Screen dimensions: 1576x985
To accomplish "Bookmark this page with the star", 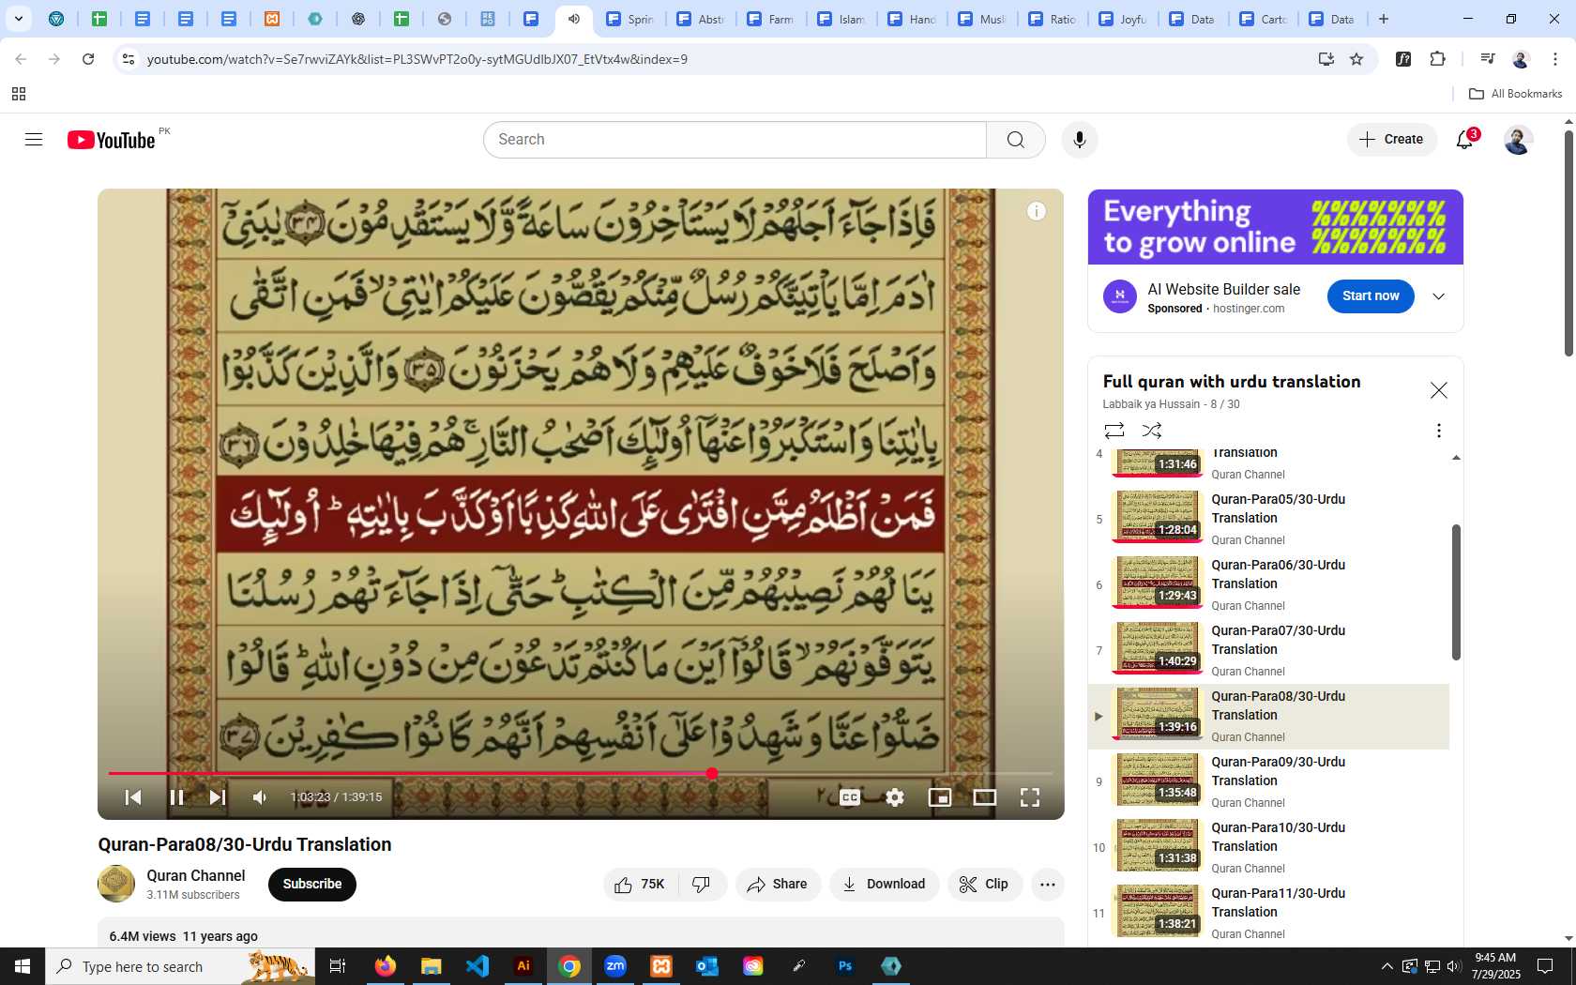I will [x=1356, y=59].
